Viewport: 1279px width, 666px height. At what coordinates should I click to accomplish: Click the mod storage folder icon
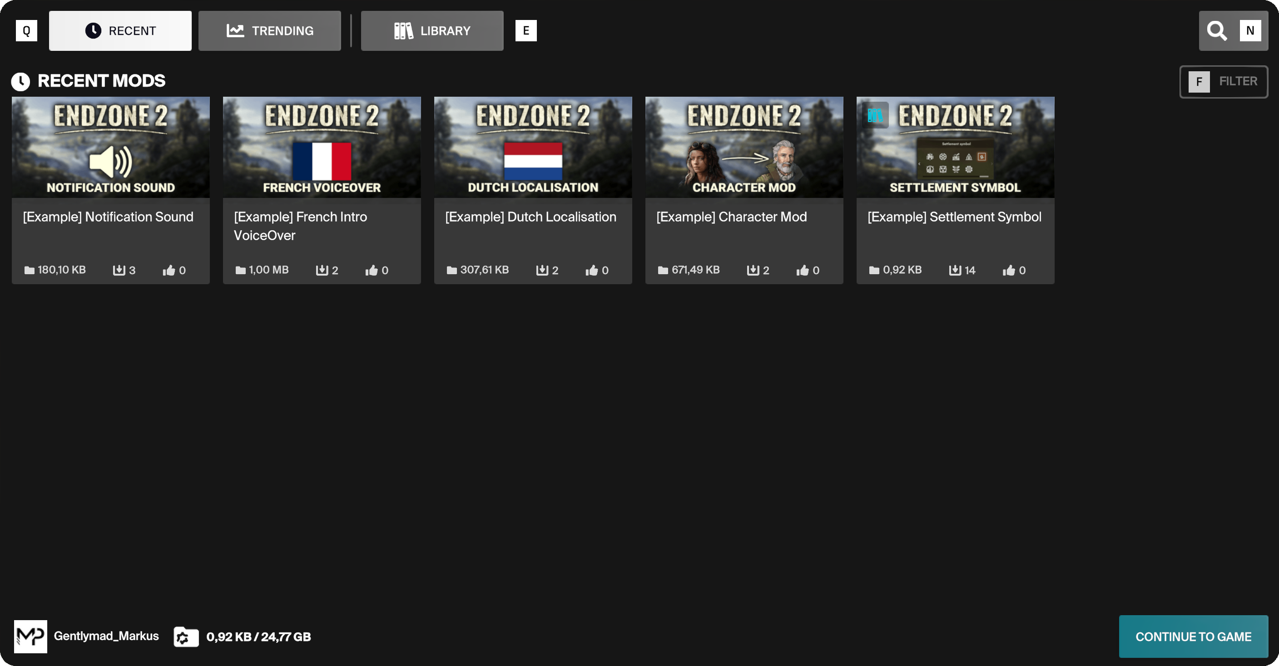pos(186,637)
